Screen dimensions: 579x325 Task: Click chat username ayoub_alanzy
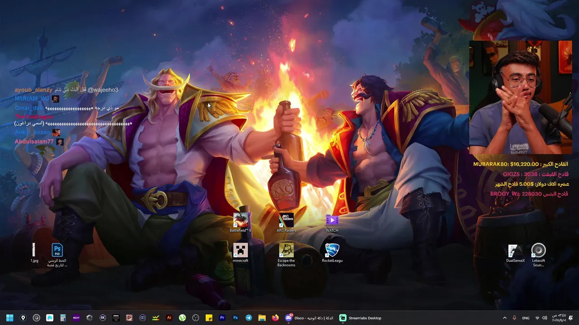click(x=33, y=90)
